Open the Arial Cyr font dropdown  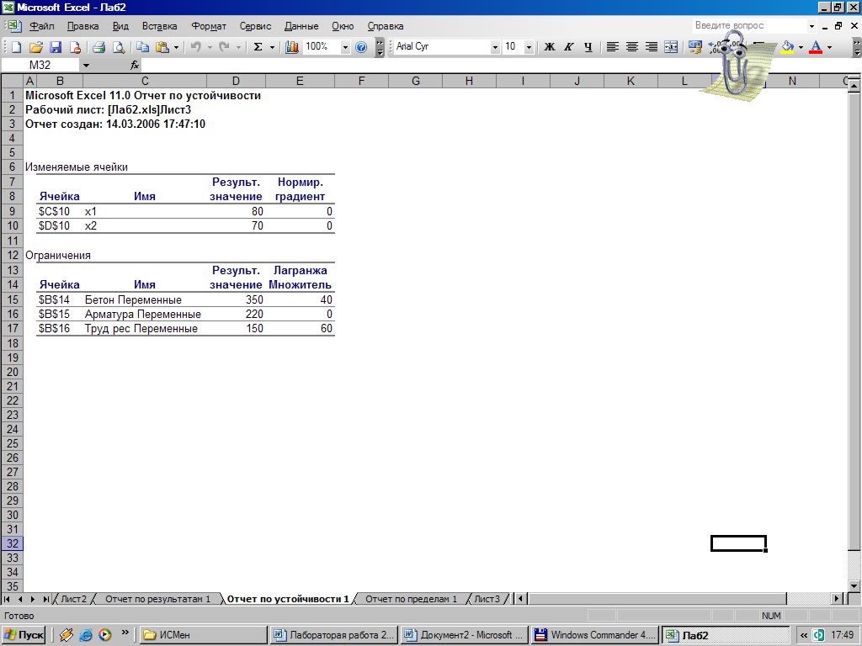[495, 47]
